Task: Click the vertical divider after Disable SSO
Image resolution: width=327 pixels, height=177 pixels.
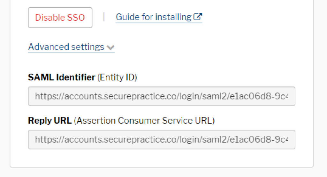Action: click(104, 17)
